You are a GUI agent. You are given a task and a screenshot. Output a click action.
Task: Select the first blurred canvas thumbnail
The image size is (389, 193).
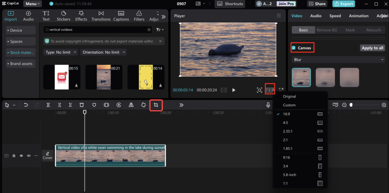point(301,77)
